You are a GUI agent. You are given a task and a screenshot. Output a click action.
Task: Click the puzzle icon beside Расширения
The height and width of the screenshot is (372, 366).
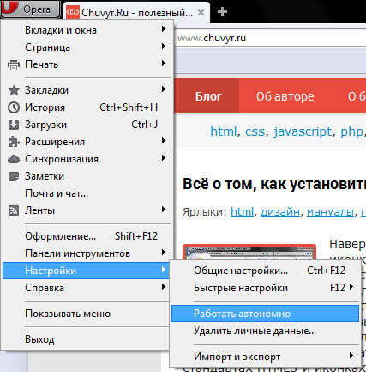click(x=14, y=142)
